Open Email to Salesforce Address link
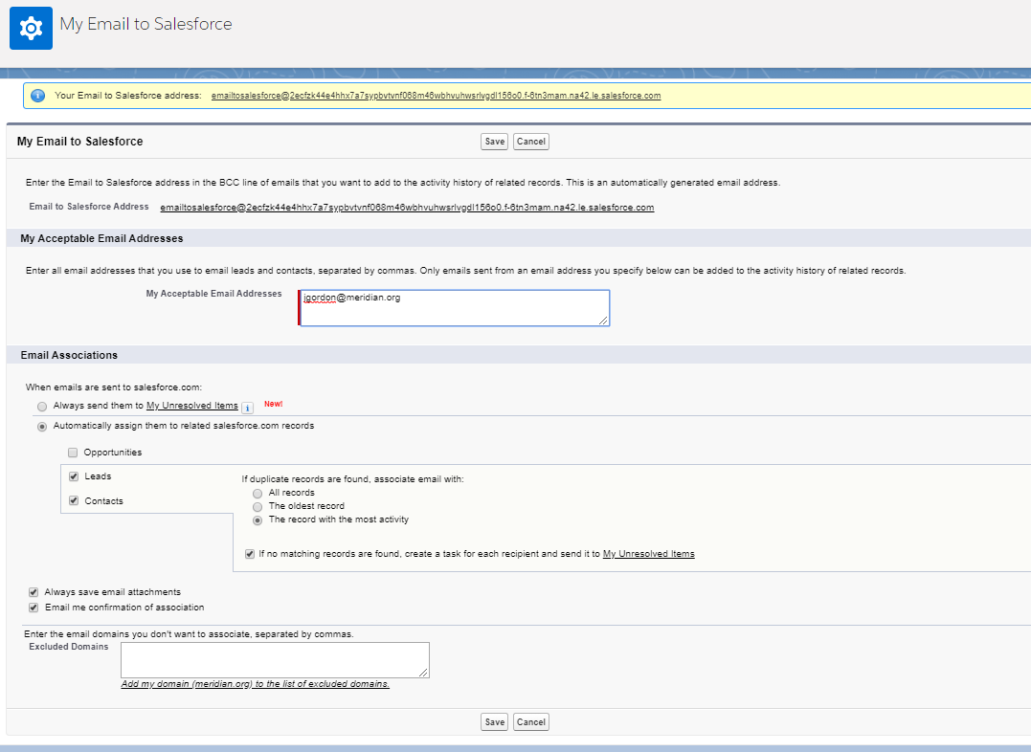The width and height of the screenshot is (1031, 752). pyautogui.click(x=407, y=207)
